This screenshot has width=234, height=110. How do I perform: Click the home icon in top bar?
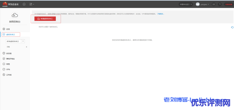point(24,4)
